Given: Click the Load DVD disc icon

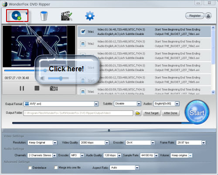Looking at the screenshot, I should coord(16,16).
